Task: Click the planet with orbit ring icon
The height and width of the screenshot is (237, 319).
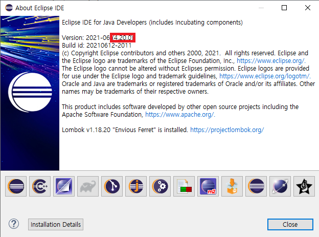Action: click(x=280, y=186)
